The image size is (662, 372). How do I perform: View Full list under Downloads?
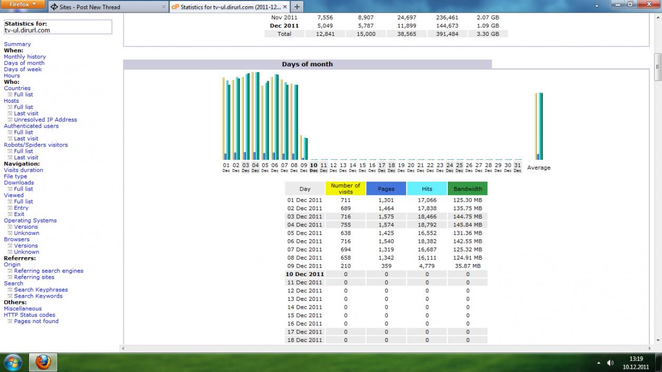[23, 190]
